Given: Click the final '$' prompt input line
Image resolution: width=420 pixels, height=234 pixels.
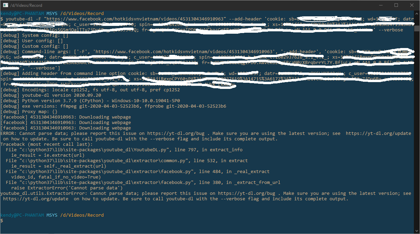Looking at the screenshot, I should (2, 221).
